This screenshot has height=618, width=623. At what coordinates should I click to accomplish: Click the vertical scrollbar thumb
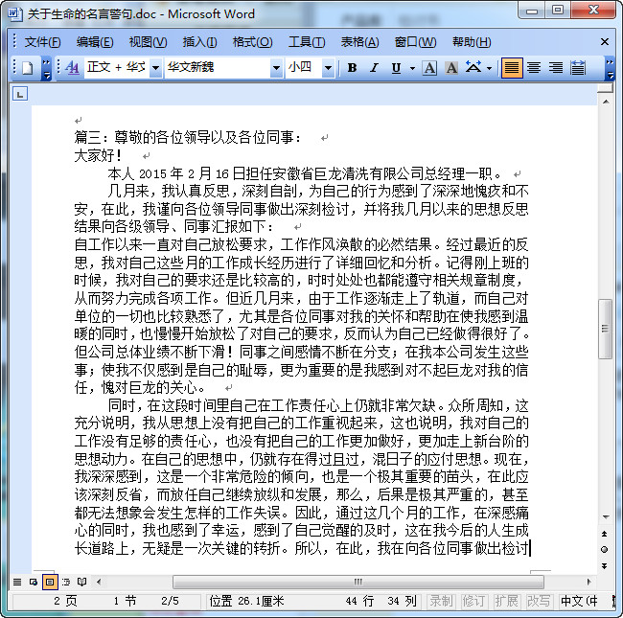[x=605, y=329]
